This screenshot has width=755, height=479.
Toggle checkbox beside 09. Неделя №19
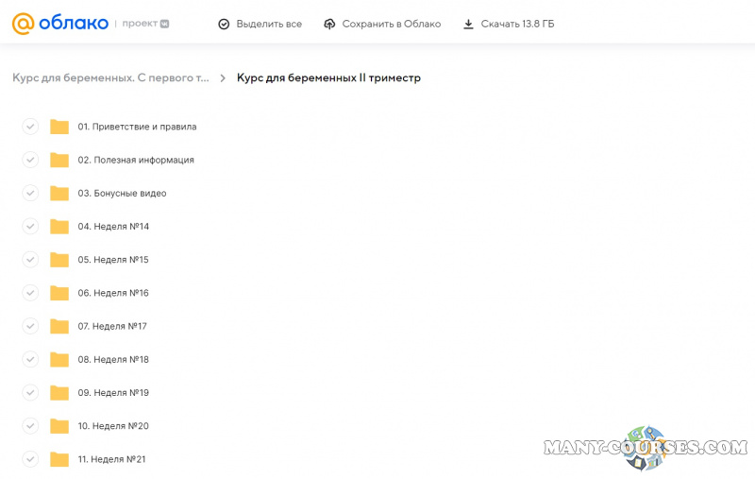[30, 392]
